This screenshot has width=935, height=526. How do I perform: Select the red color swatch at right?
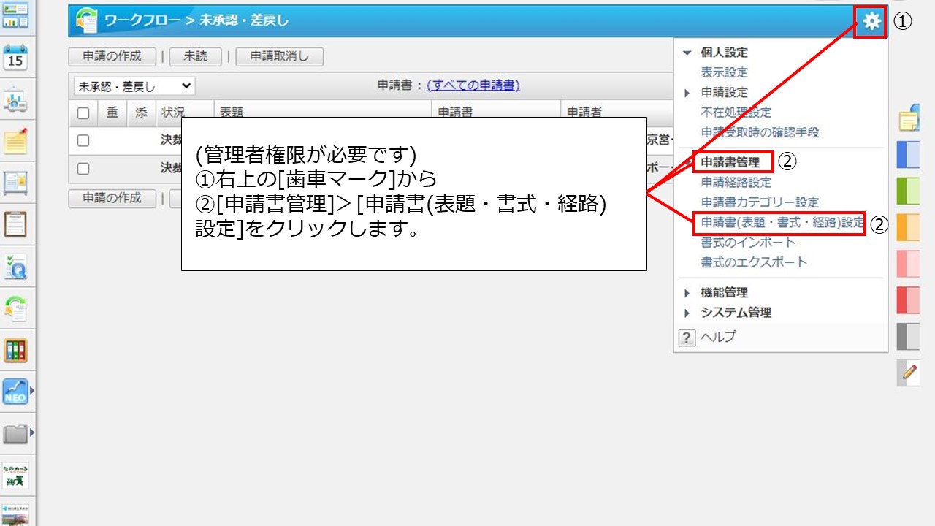point(908,300)
